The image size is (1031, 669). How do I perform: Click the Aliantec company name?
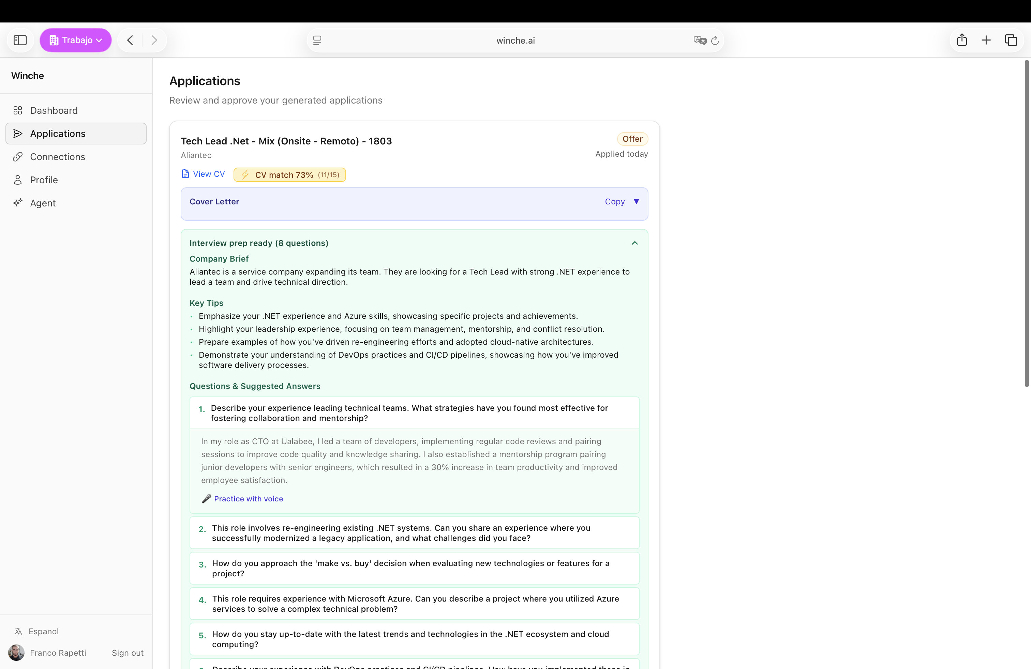[196, 155]
